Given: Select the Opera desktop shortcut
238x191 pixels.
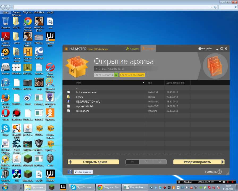Looking at the screenshot, I should click(x=6, y=115).
